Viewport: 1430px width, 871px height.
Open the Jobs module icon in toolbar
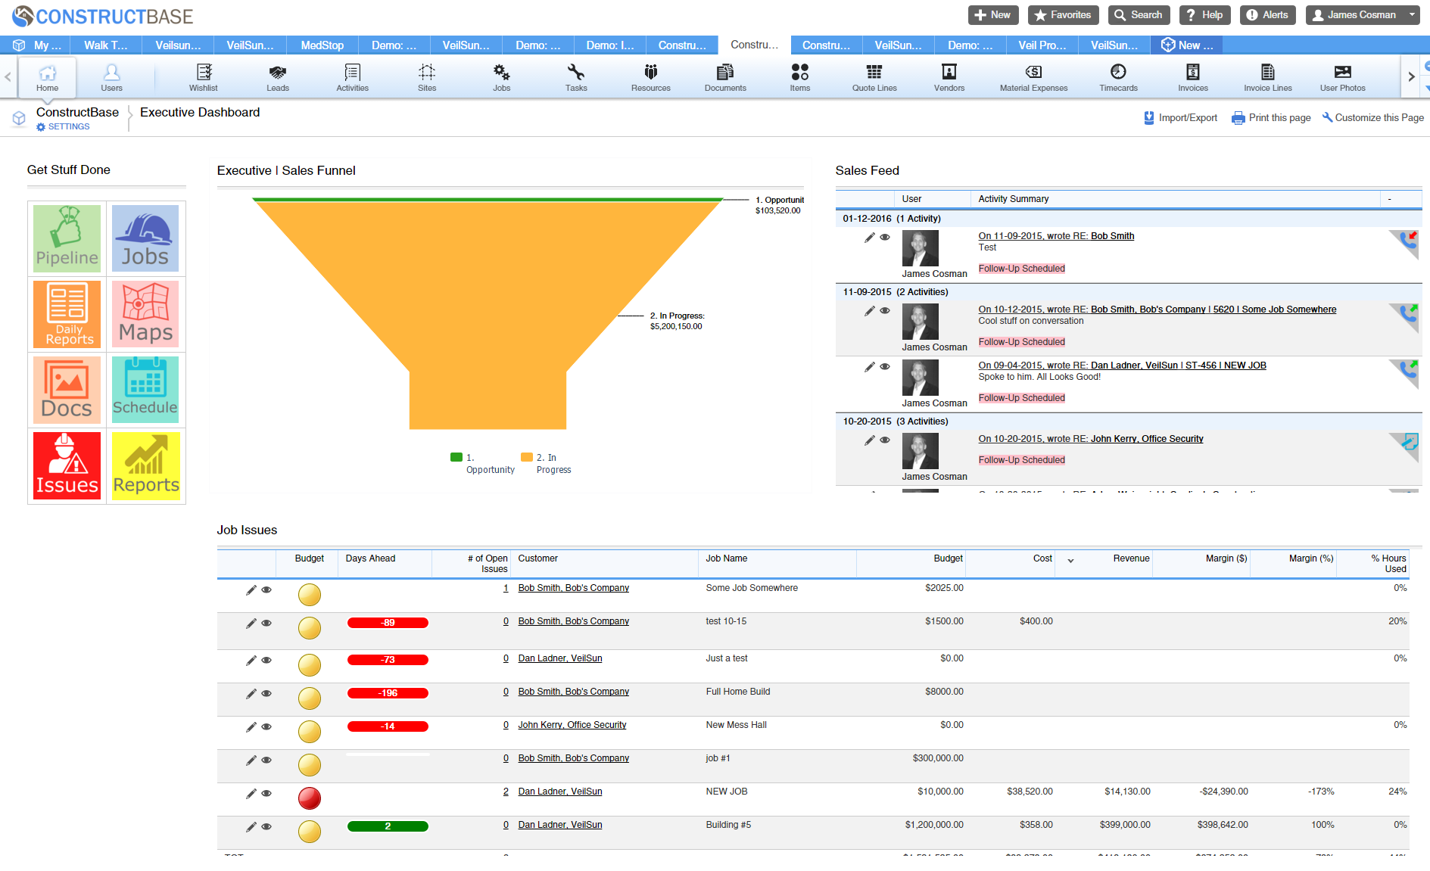[x=500, y=76]
